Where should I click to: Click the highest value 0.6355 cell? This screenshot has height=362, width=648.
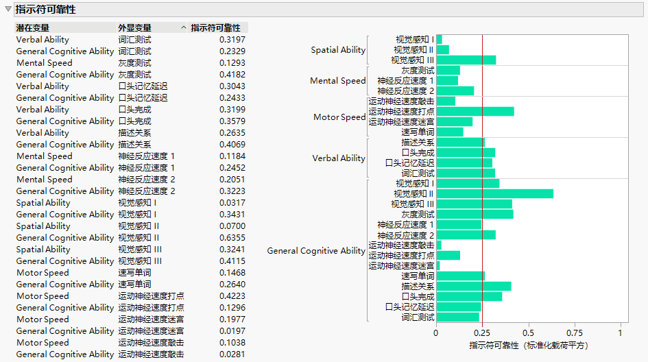click(x=232, y=238)
